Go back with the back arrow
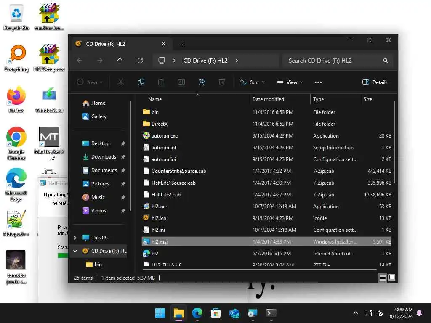 (x=80, y=61)
